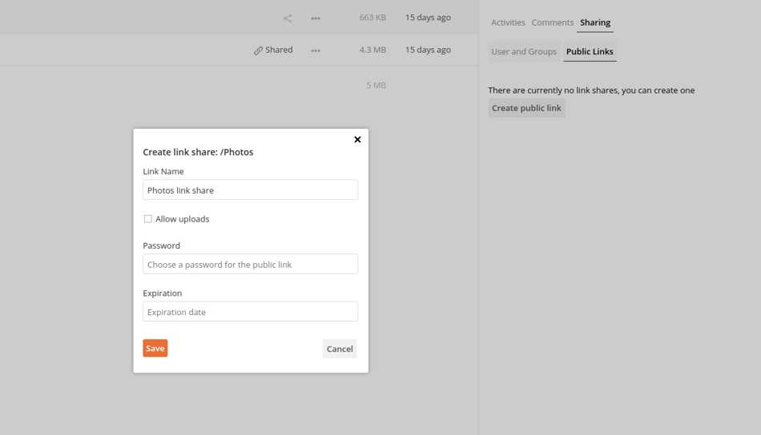Click the Shared link icon on the 4.3 MB row
Viewport: 761px width, 435px height.
click(x=258, y=50)
